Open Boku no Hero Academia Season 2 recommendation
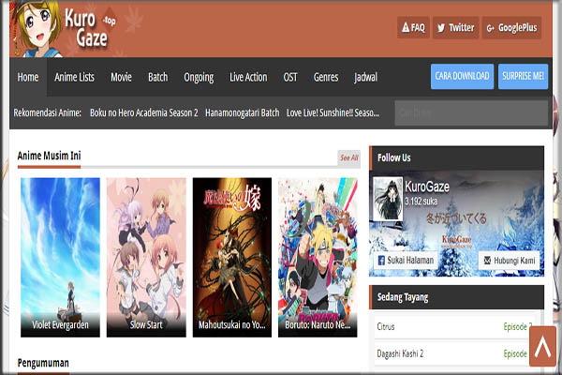The image size is (562, 375). click(143, 112)
